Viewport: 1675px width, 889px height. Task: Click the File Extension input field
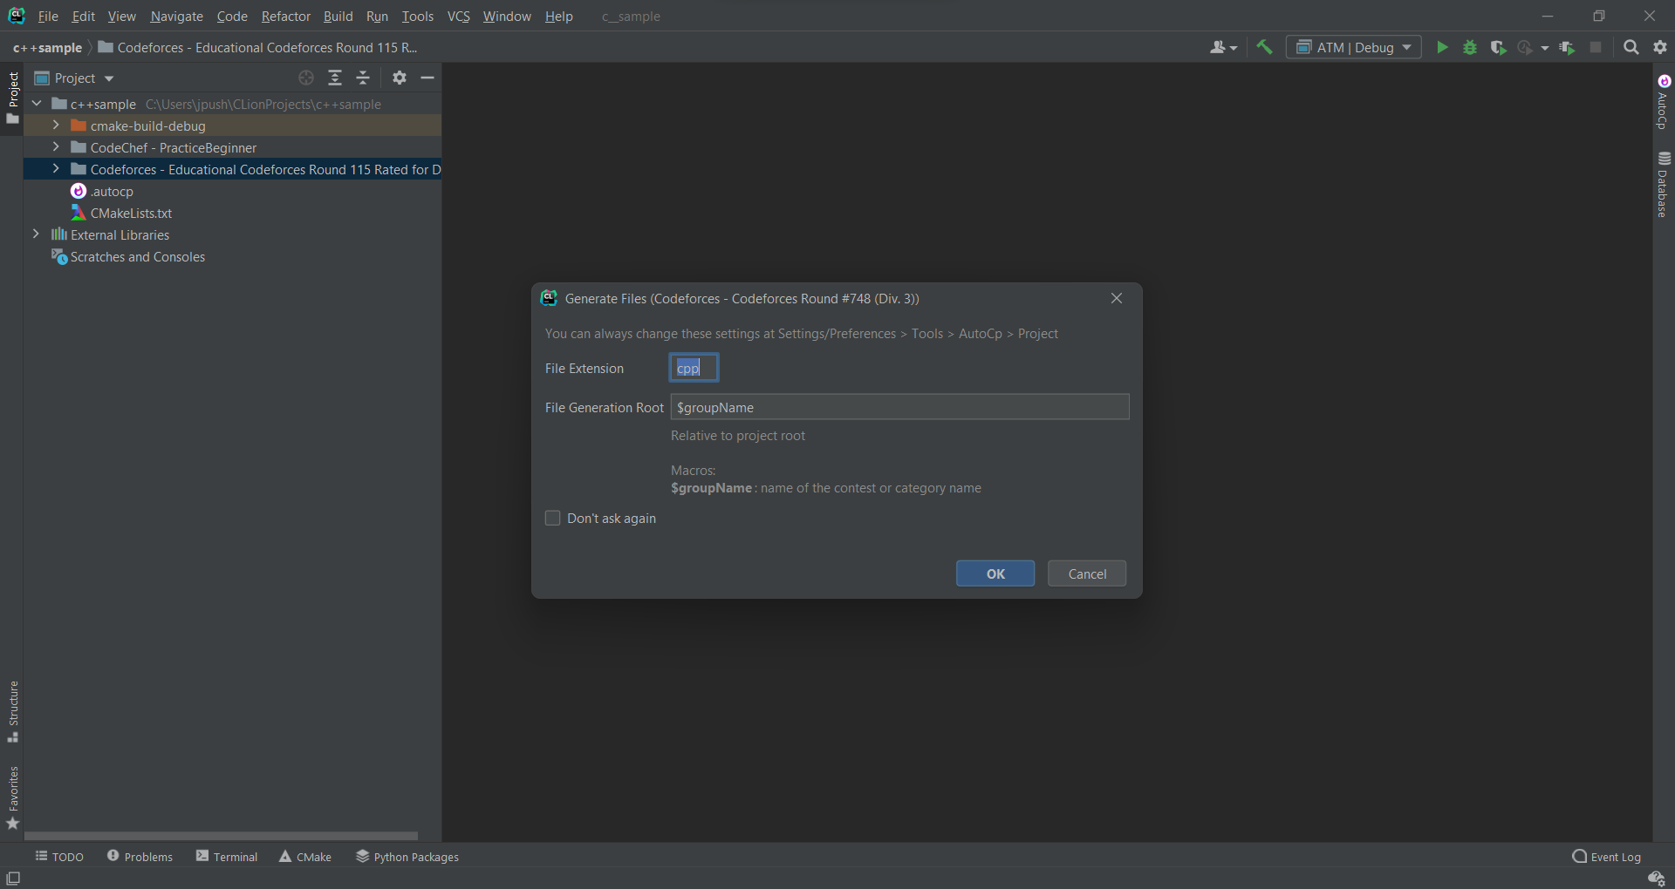[x=694, y=368]
